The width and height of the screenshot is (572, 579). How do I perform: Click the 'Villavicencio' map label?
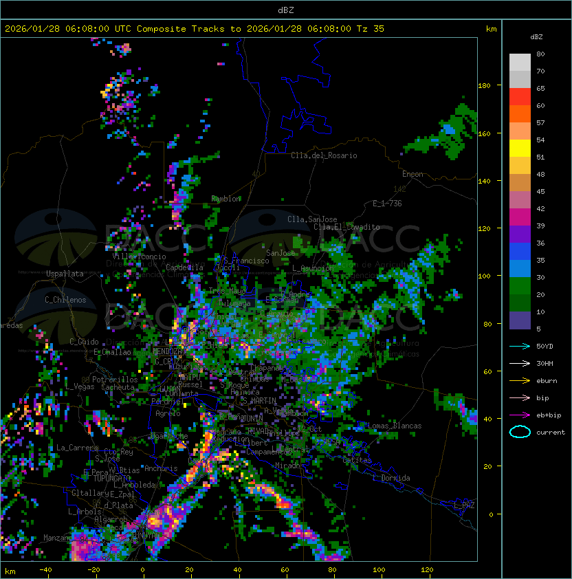(x=139, y=256)
